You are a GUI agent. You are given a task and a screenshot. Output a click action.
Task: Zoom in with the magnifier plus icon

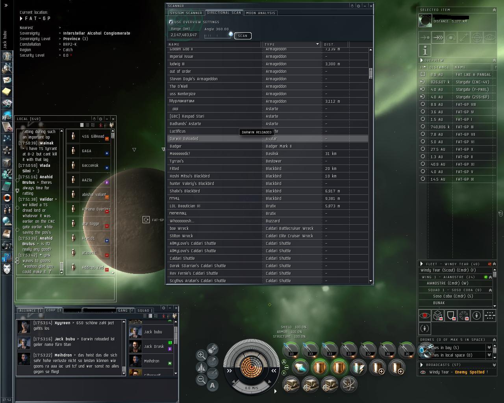(x=201, y=355)
